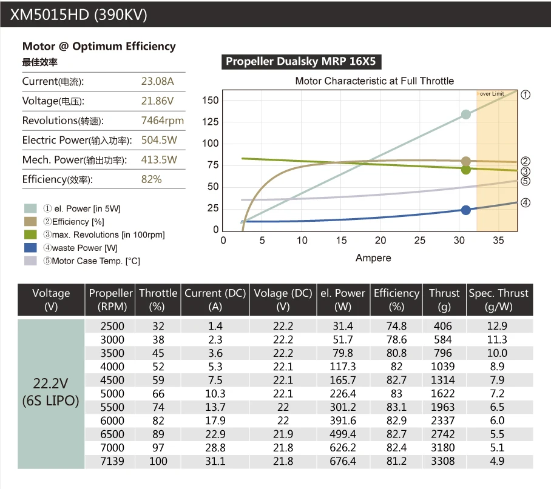Click the Revolutions value 7464rpm
This screenshot has height=489, width=551.
pyautogui.click(x=163, y=121)
